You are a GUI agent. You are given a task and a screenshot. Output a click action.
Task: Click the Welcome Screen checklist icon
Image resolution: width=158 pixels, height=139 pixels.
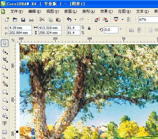pos(129,19)
